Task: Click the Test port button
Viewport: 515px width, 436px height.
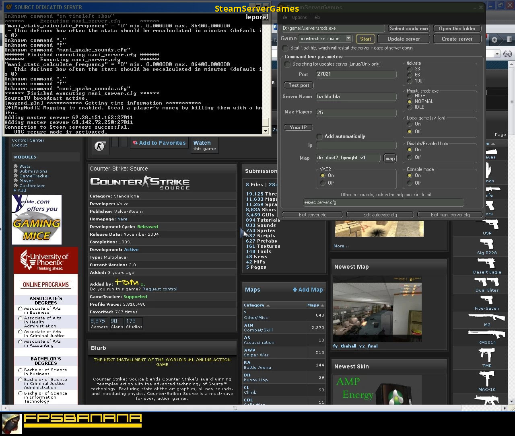Action: click(x=299, y=85)
